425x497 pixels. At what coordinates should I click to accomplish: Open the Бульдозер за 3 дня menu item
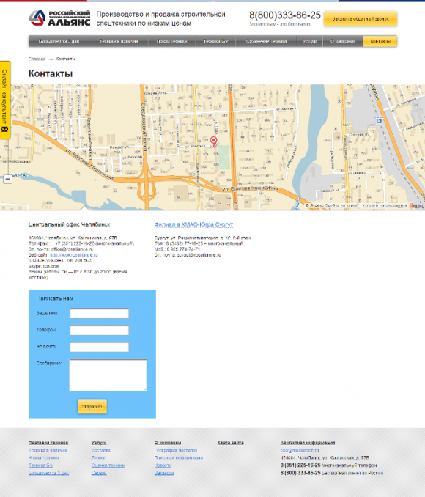[59, 41]
